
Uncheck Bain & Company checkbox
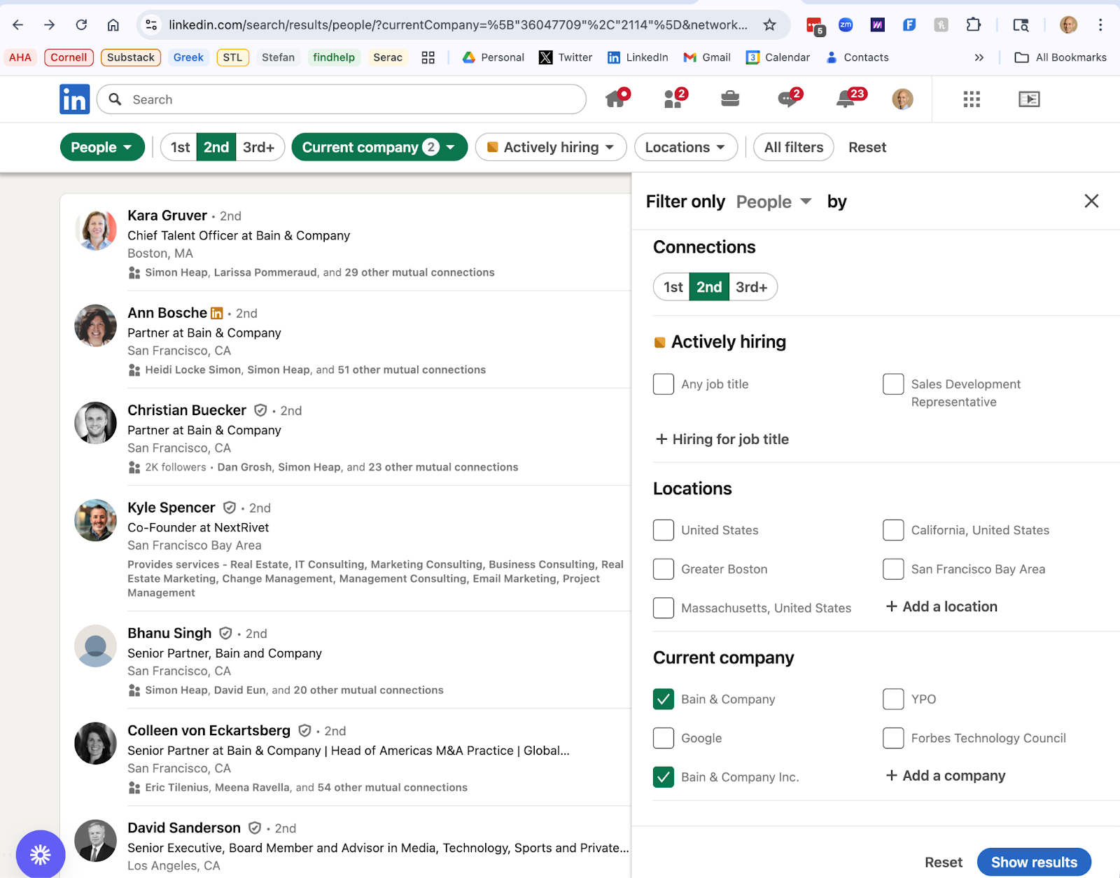pos(663,699)
